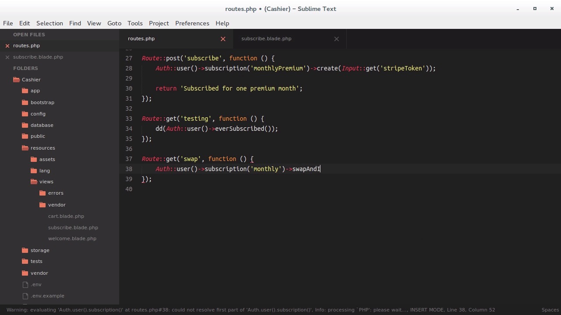561x315 pixels.
Task: Expand the assets folder icon
Action: pyautogui.click(x=34, y=159)
